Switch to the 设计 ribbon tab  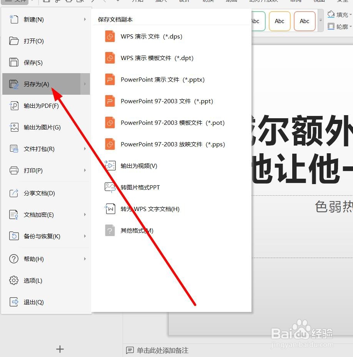184,1
